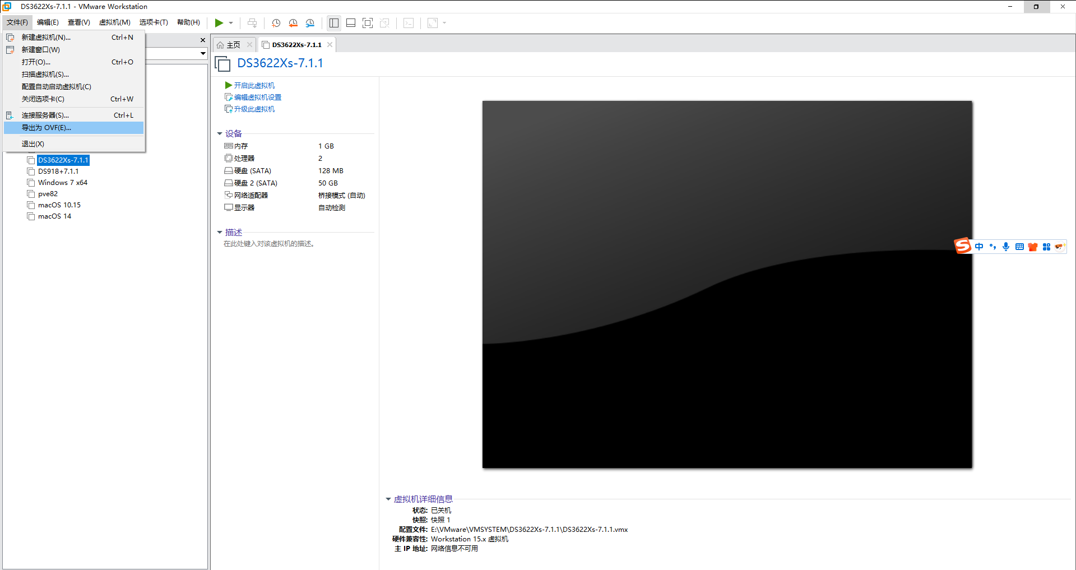The image size is (1076, 570).
Task: Open the 文件(F) menu
Action: (x=17, y=22)
